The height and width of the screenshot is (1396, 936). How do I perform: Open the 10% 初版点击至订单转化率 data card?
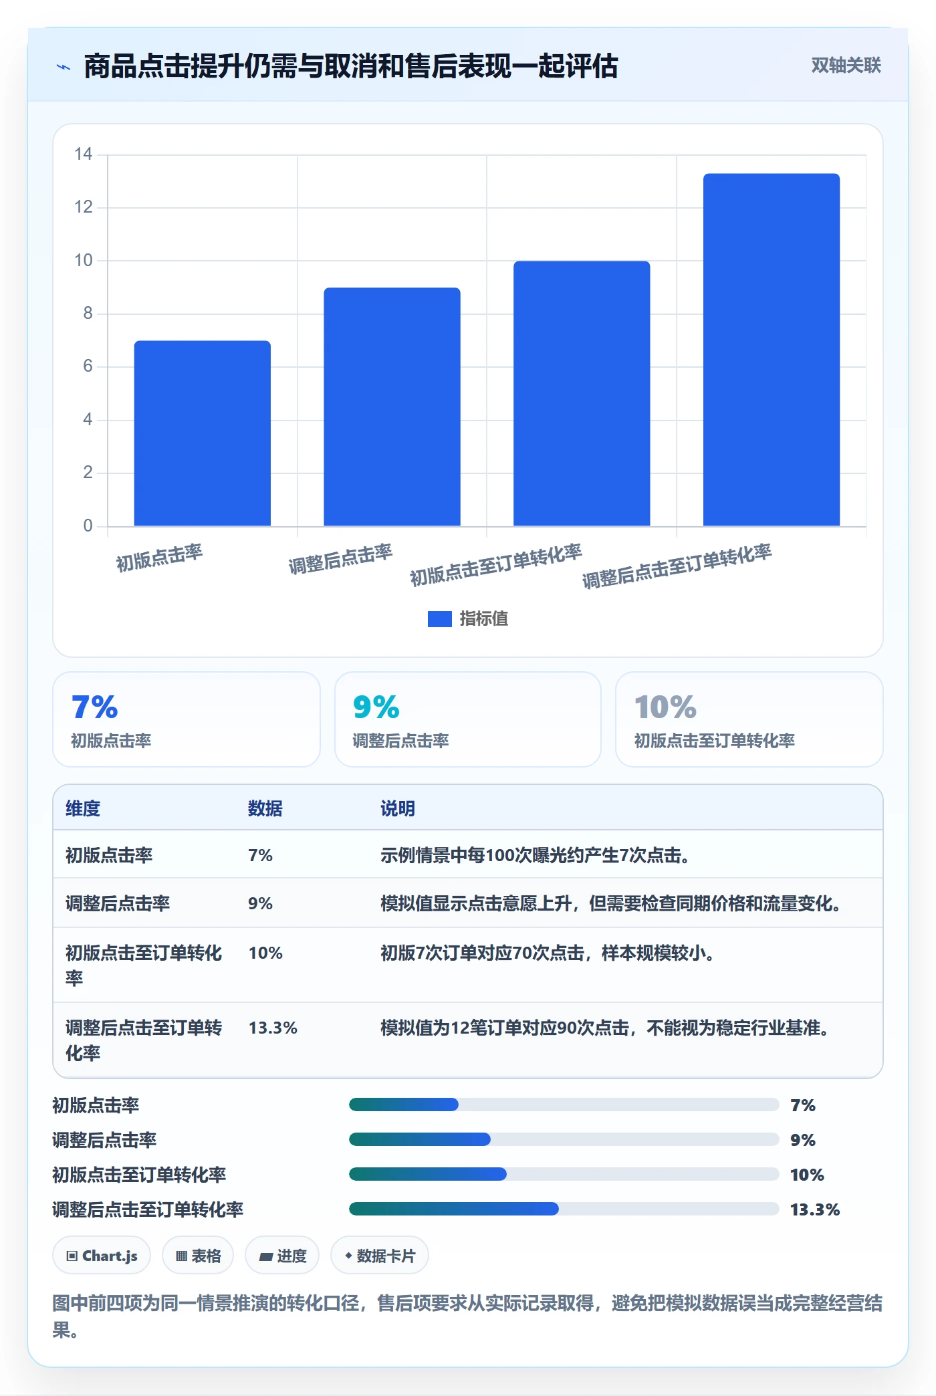click(749, 719)
